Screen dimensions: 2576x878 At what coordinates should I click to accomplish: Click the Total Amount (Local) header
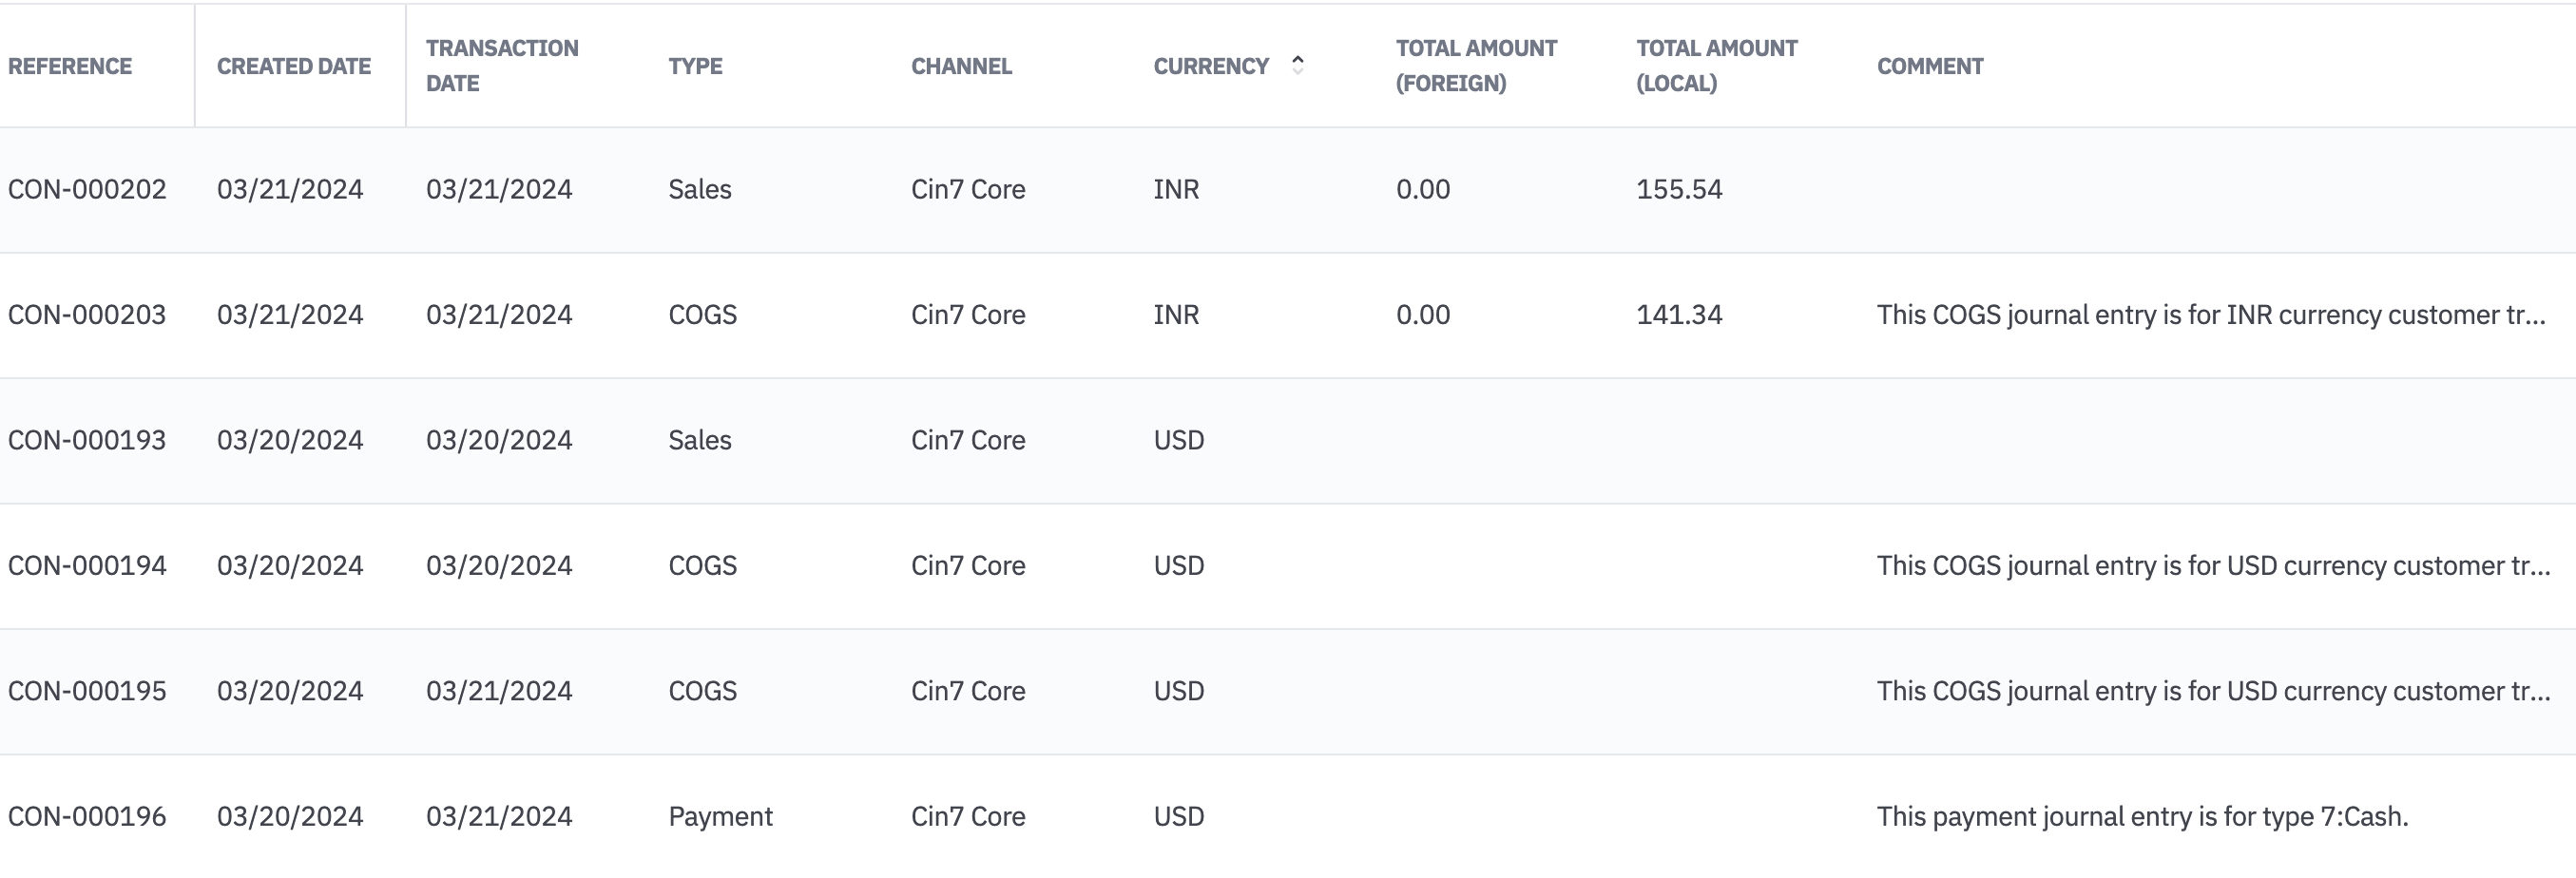pos(1716,66)
